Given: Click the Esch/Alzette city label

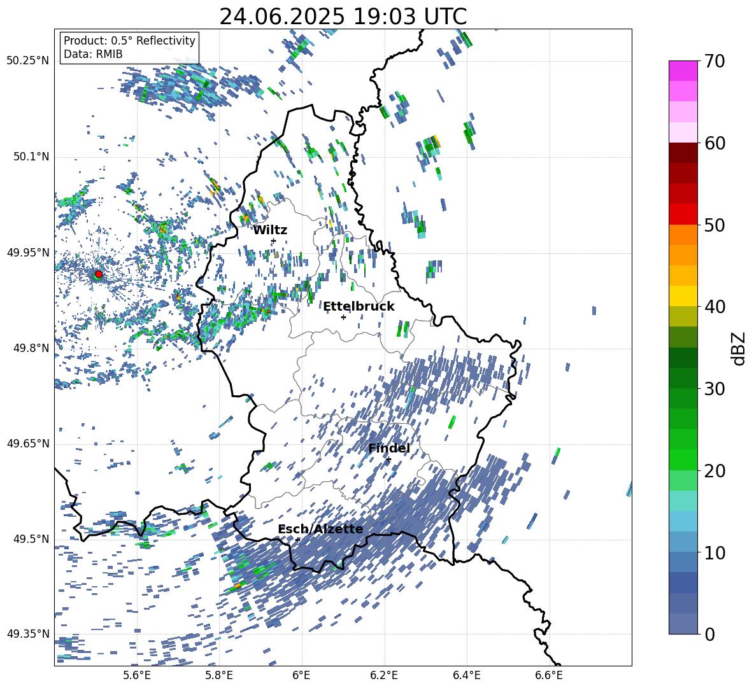Looking at the screenshot, I should 320,529.
